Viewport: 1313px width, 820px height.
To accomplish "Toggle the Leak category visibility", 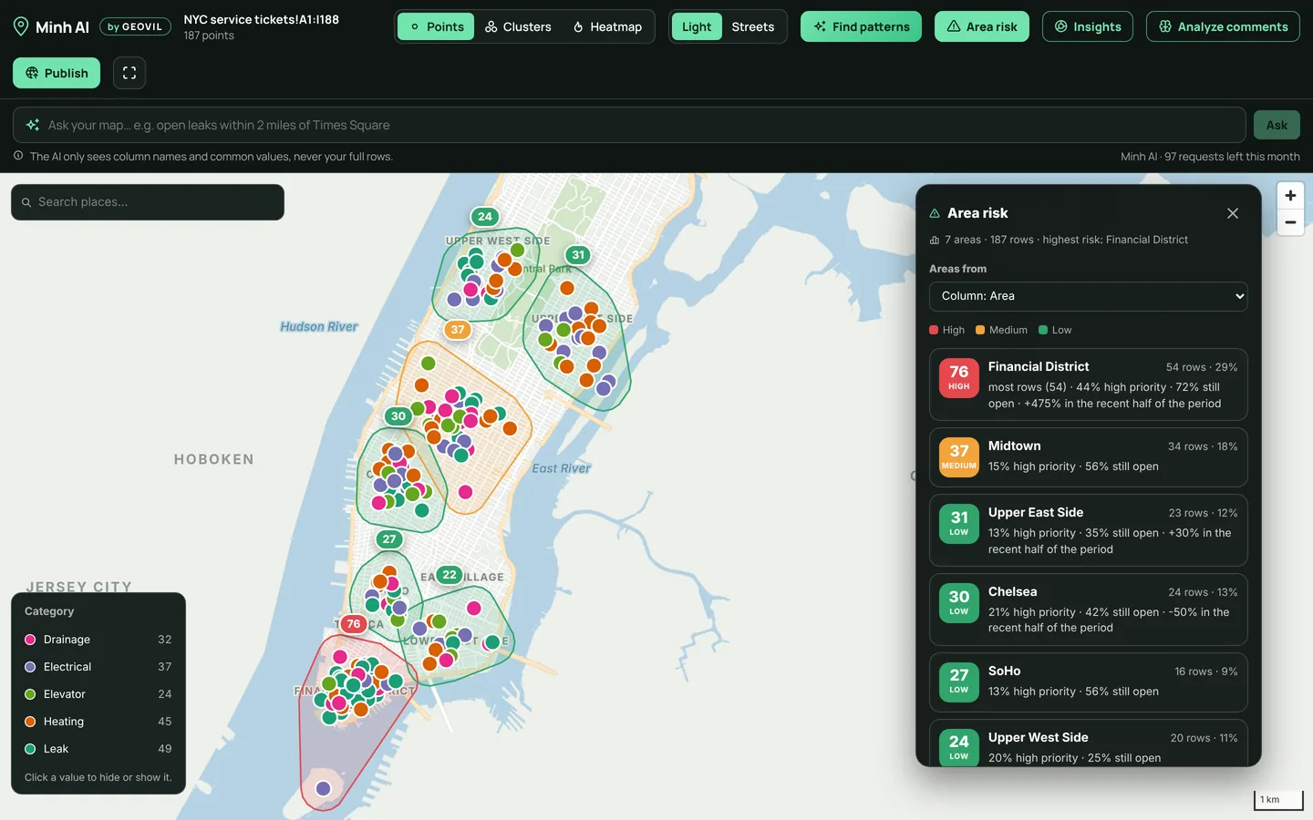I will (x=98, y=749).
